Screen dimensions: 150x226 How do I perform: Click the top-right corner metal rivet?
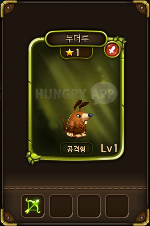click(142, 8)
